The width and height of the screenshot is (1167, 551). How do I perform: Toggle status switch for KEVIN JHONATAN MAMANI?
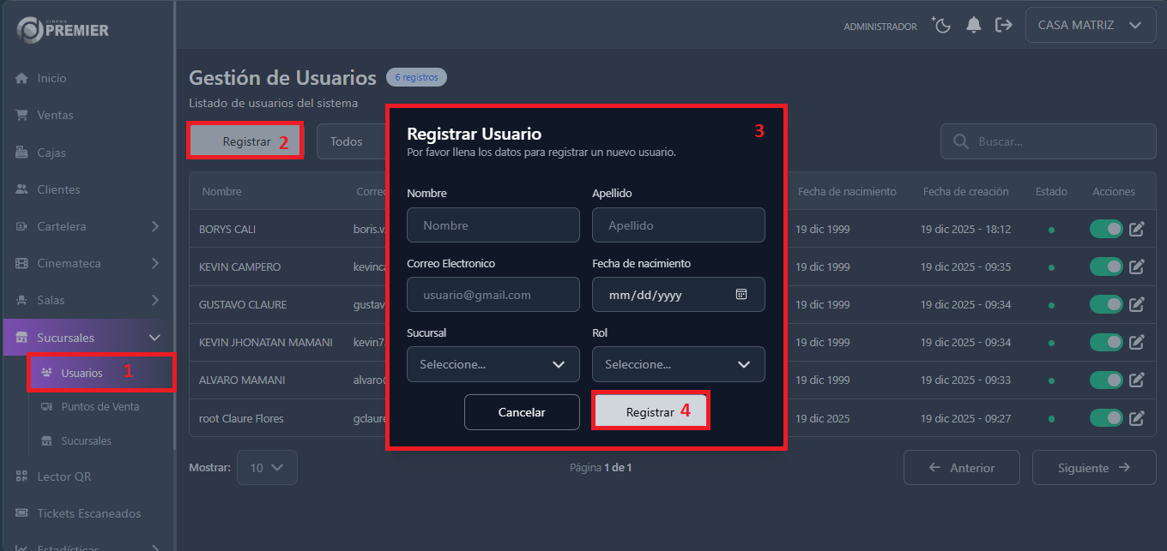tap(1106, 342)
